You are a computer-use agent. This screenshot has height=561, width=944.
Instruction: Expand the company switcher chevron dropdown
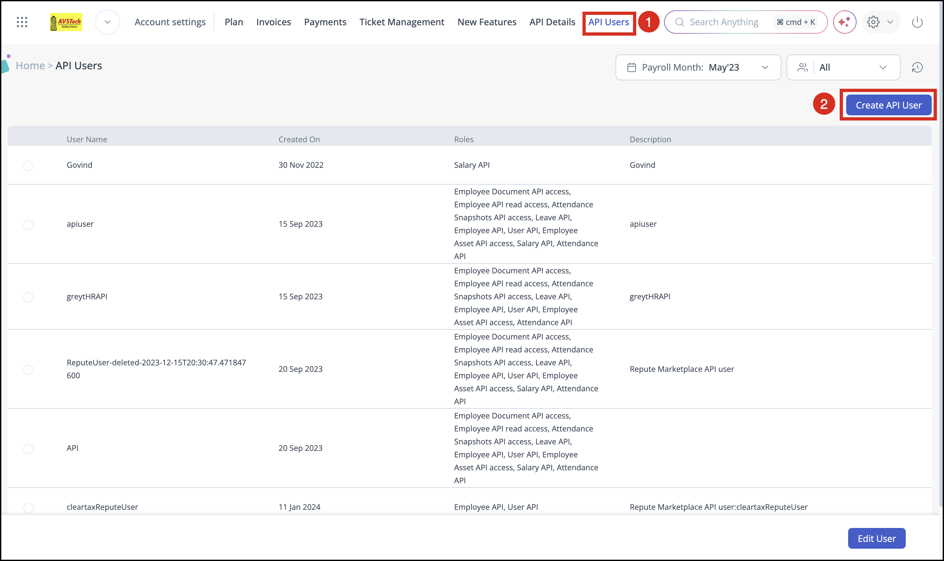point(107,22)
